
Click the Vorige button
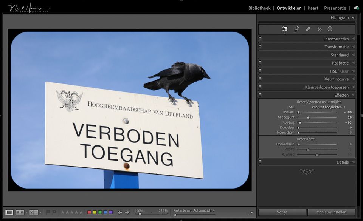(x=282, y=212)
